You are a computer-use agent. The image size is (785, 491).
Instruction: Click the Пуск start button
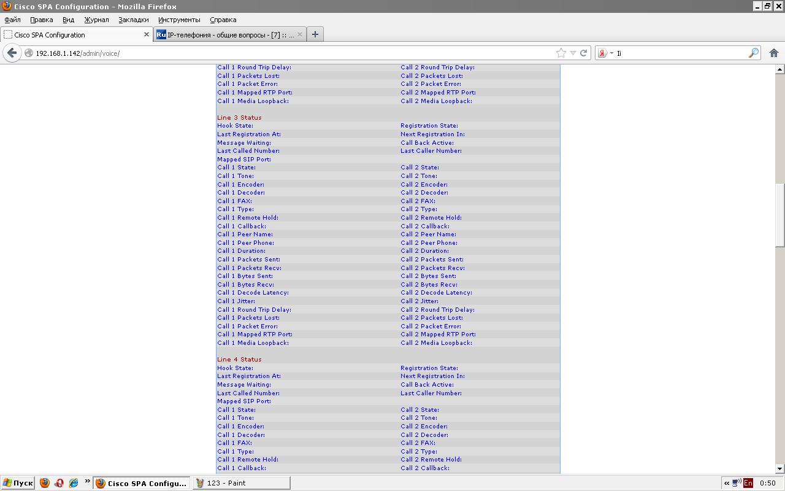coord(18,483)
